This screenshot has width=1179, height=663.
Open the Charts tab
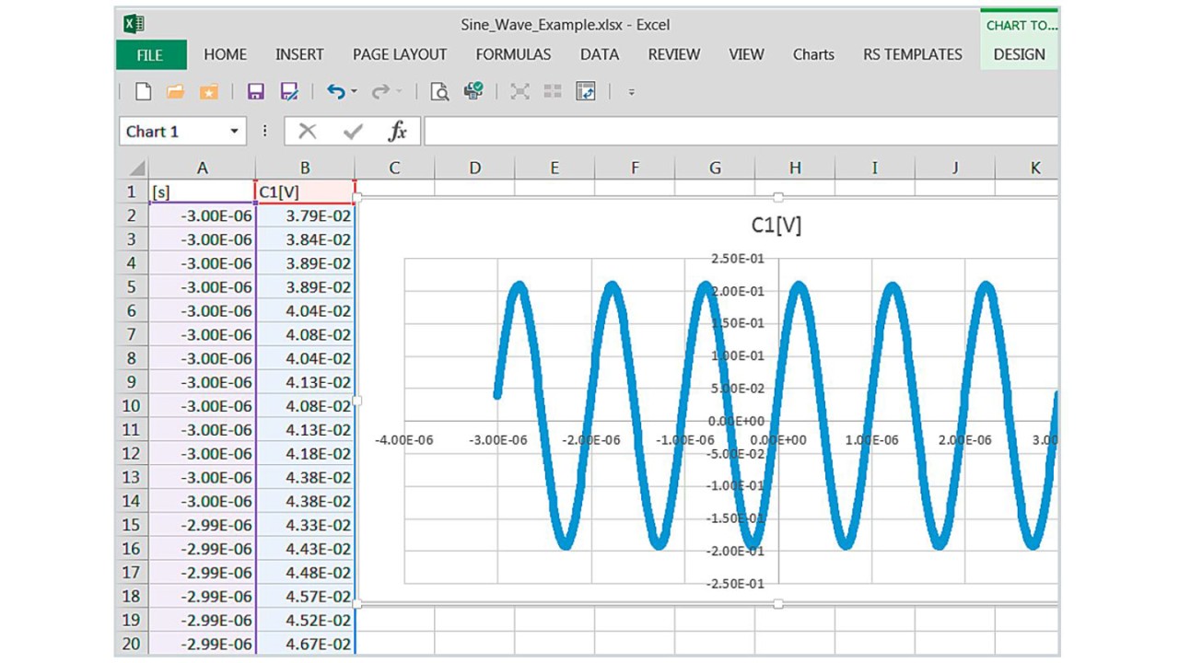pos(813,54)
